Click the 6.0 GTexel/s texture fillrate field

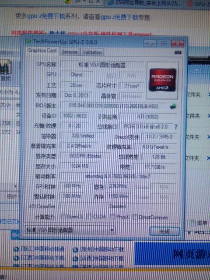tap(155, 147)
